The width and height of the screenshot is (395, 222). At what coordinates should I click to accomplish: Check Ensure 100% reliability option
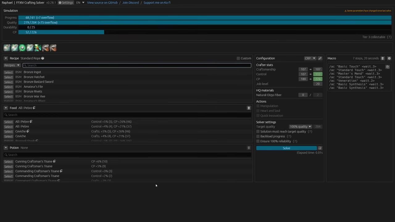point(258,142)
